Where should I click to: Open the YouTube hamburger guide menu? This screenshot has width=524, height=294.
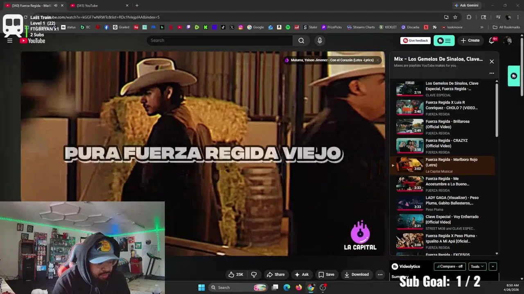coord(10,40)
